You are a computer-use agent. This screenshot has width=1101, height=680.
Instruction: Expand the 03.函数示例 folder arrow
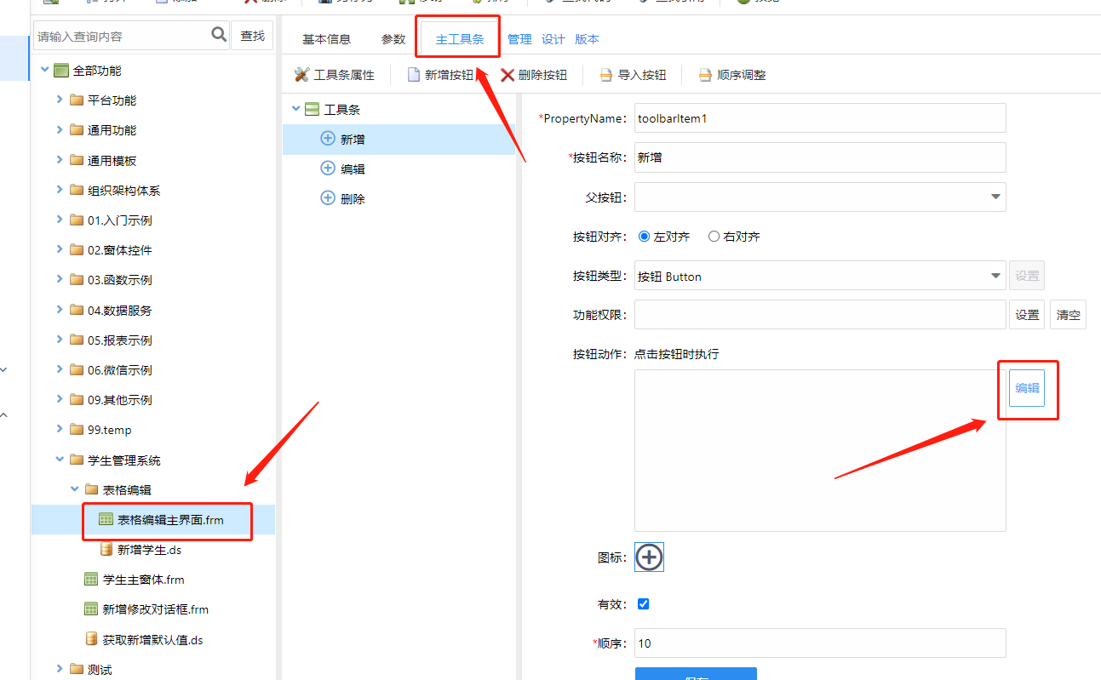pos(60,279)
